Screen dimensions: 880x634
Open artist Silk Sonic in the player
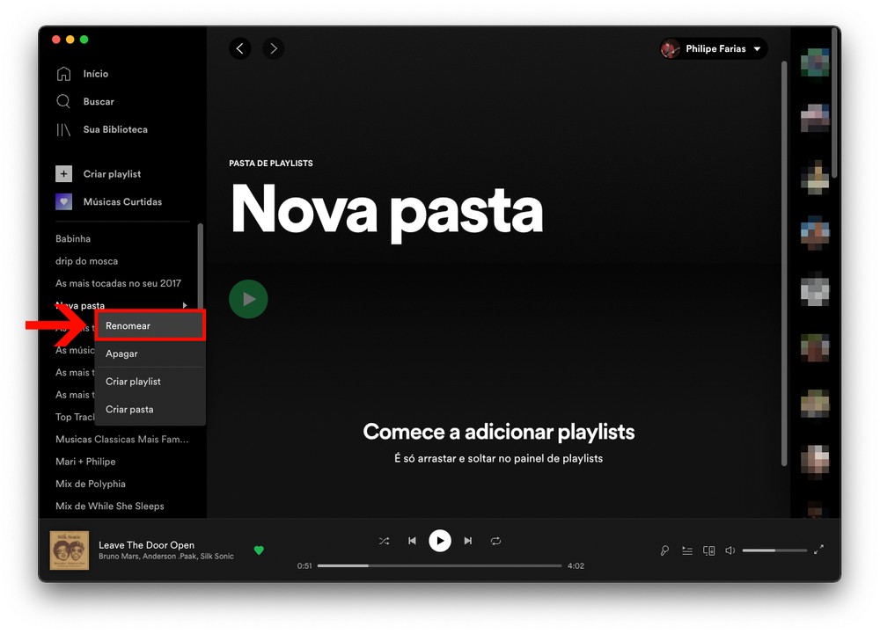[216, 556]
